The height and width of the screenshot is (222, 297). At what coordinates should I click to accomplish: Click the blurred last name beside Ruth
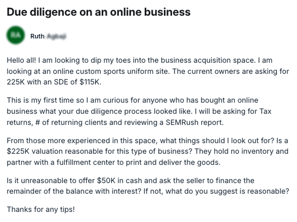tap(56, 36)
